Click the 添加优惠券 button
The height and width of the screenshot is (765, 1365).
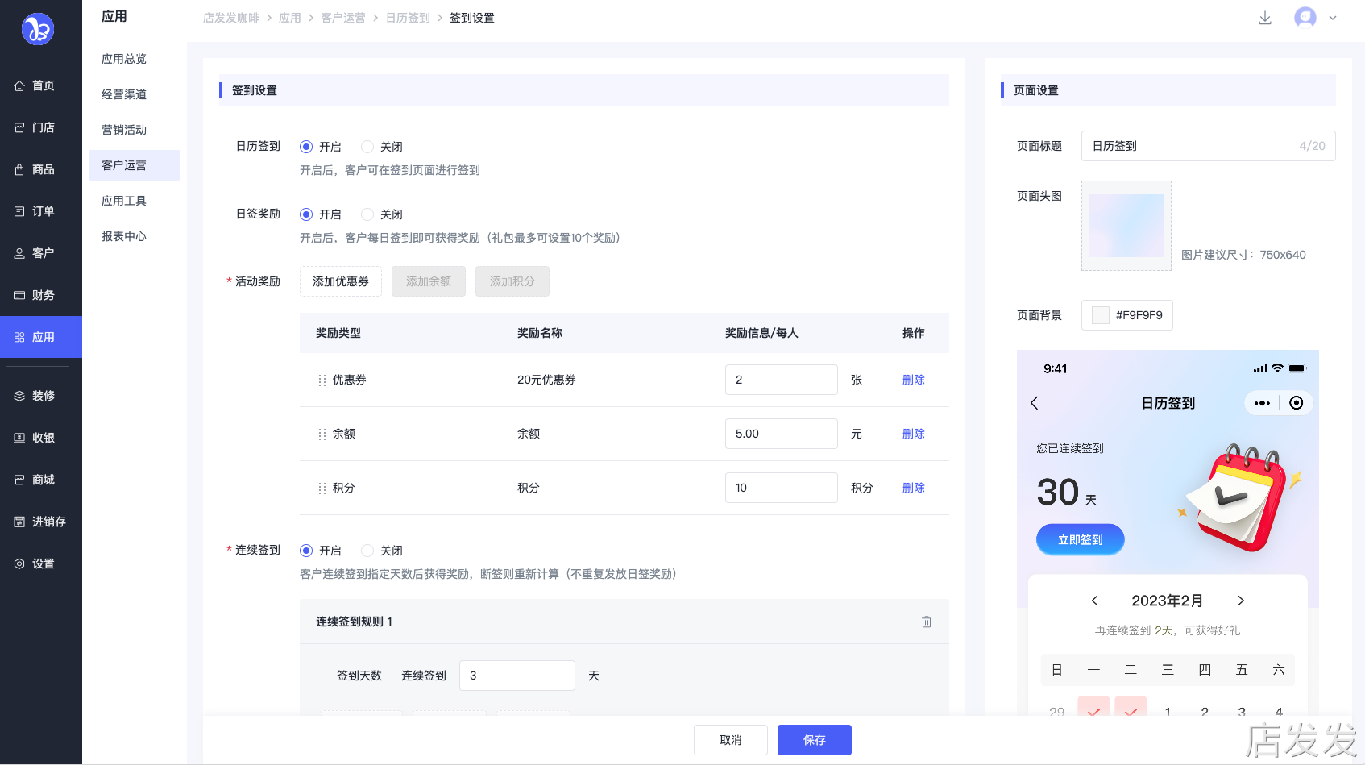[341, 281]
